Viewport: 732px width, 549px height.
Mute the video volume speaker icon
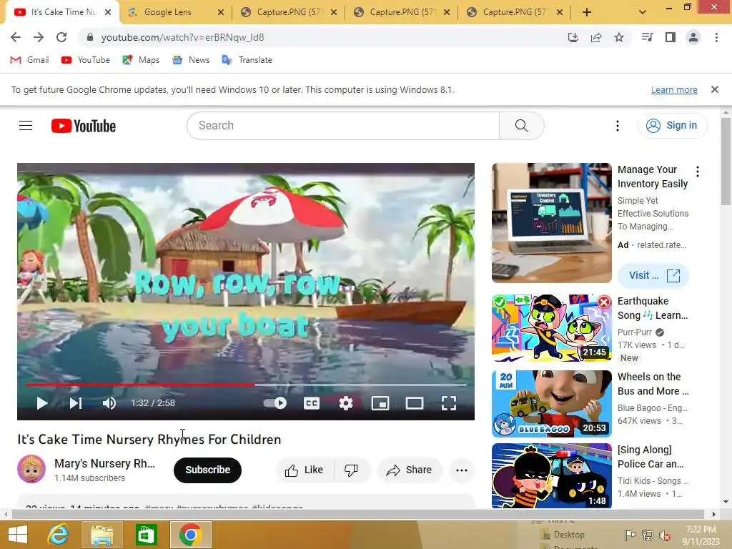point(109,403)
